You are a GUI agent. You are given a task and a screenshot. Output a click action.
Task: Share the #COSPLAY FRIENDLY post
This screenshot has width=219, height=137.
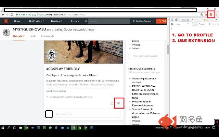[x=112, y=103]
